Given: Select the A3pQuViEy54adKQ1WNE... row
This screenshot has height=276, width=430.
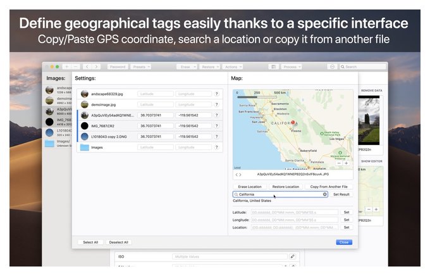Looking at the screenshot, I should [x=150, y=115].
